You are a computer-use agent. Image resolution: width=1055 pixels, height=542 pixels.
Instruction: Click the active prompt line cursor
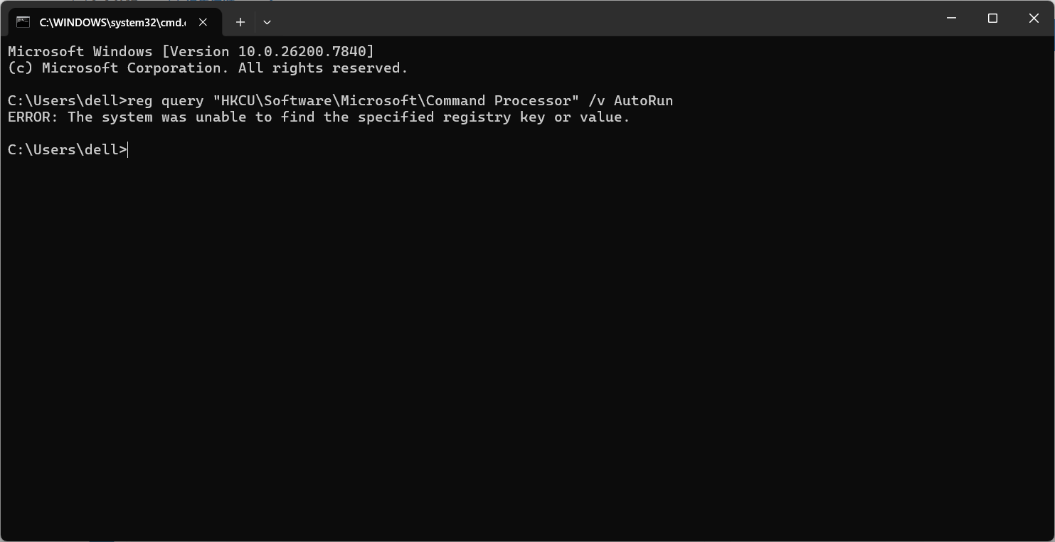click(x=128, y=150)
